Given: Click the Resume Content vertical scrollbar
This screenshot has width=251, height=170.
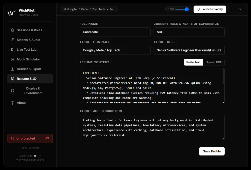Looking at the screenshot, I should coord(224,76).
